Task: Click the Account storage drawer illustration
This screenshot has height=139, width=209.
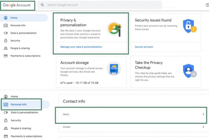Action: tap(114, 69)
